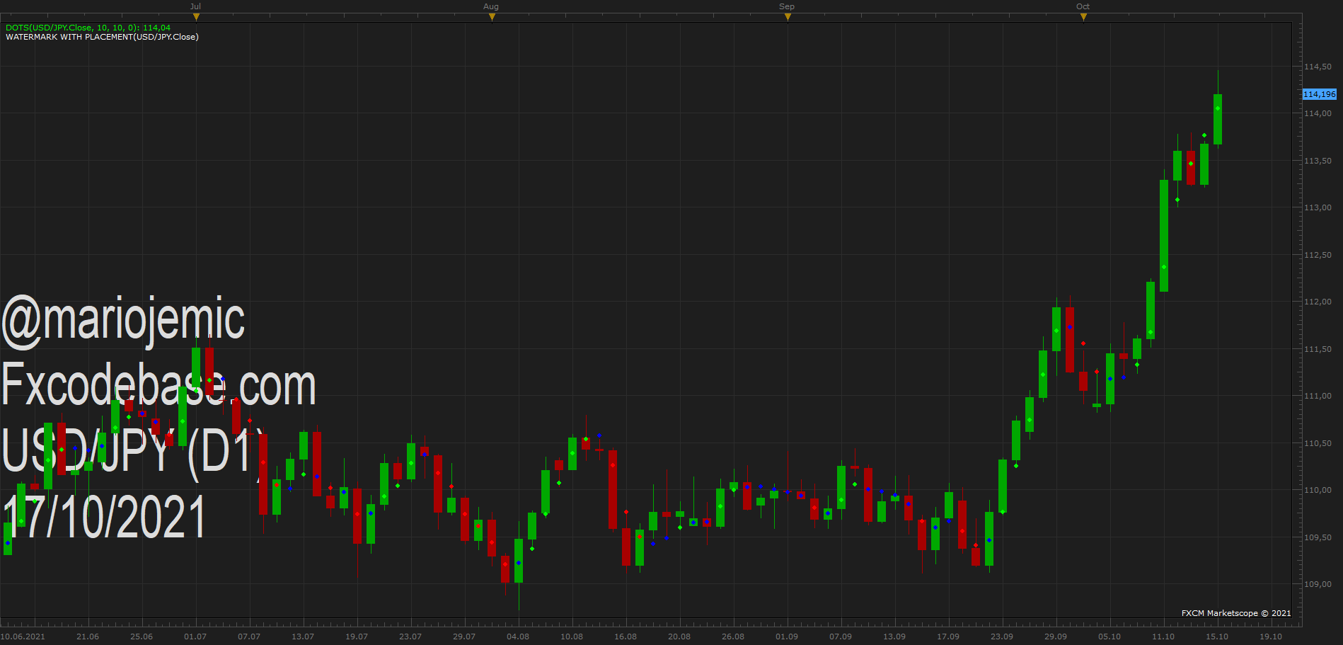
Task: Click the 111,50 price axis label
Action: pyautogui.click(x=1318, y=349)
